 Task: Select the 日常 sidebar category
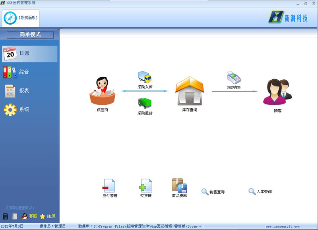pyautogui.click(x=29, y=53)
